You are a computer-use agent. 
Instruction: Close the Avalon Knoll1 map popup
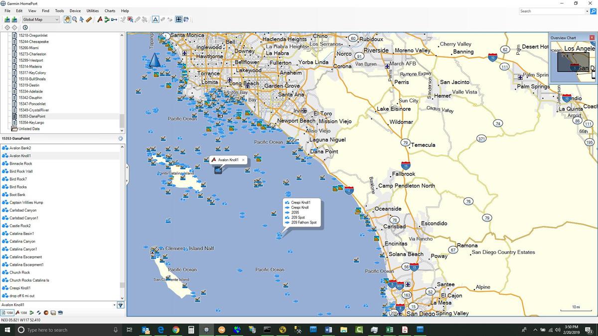[x=244, y=160]
